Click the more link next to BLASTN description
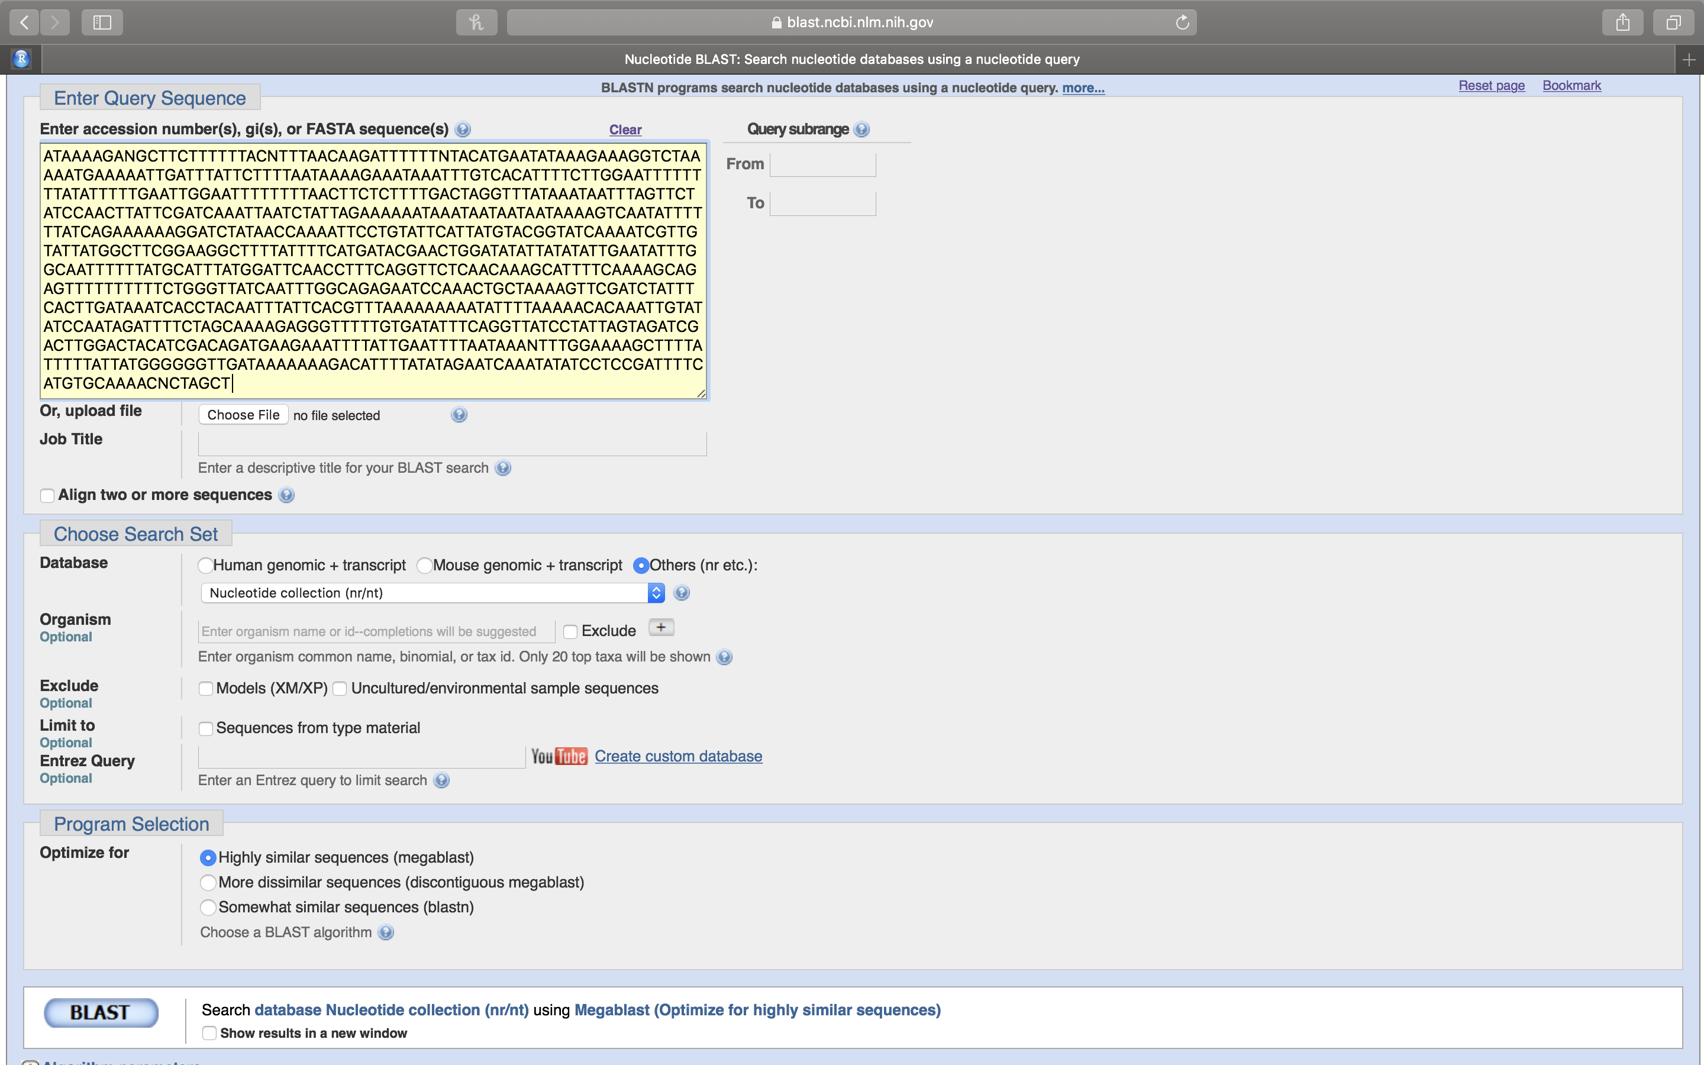 pos(1082,87)
